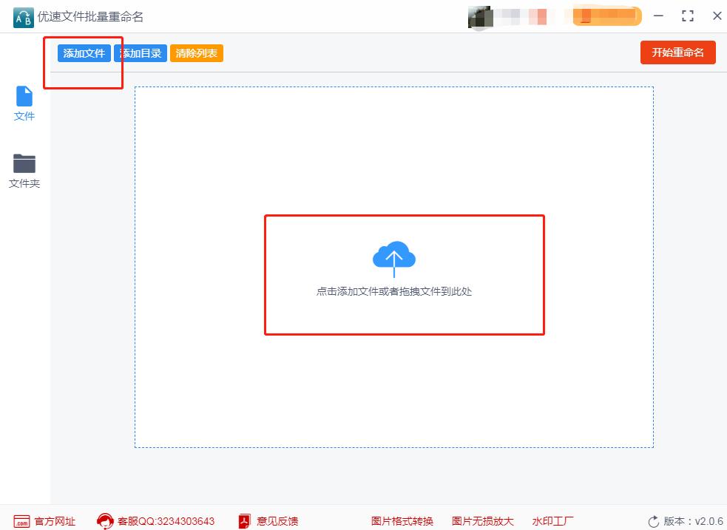Open 图片格式转换 image format converter

402,521
